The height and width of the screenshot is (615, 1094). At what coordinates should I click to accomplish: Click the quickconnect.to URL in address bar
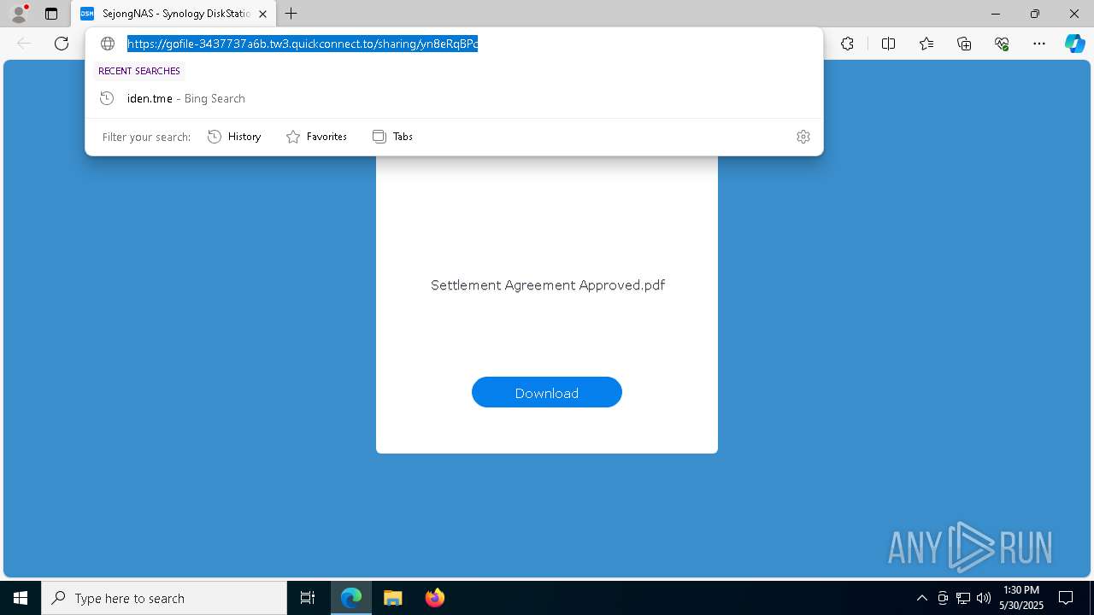point(303,44)
